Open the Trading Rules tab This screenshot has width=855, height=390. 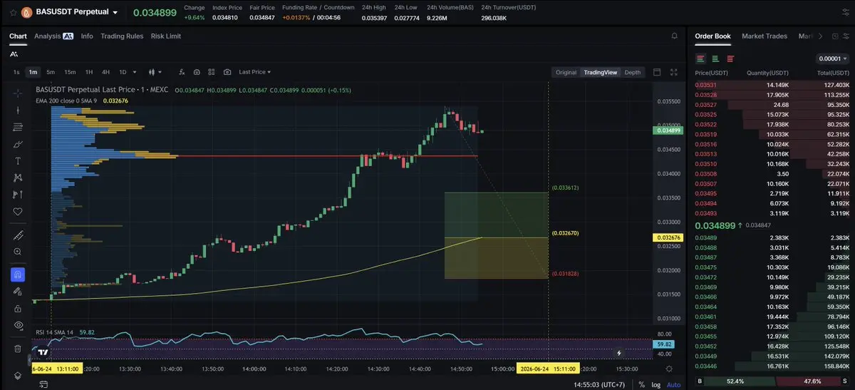click(122, 36)
